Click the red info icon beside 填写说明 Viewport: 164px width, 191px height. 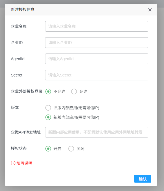tap(13, 163)
